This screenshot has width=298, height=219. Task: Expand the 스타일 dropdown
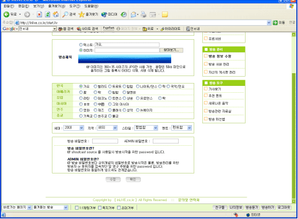point(146,128)
